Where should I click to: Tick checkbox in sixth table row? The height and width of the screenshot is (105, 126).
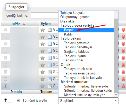point(5,65)
